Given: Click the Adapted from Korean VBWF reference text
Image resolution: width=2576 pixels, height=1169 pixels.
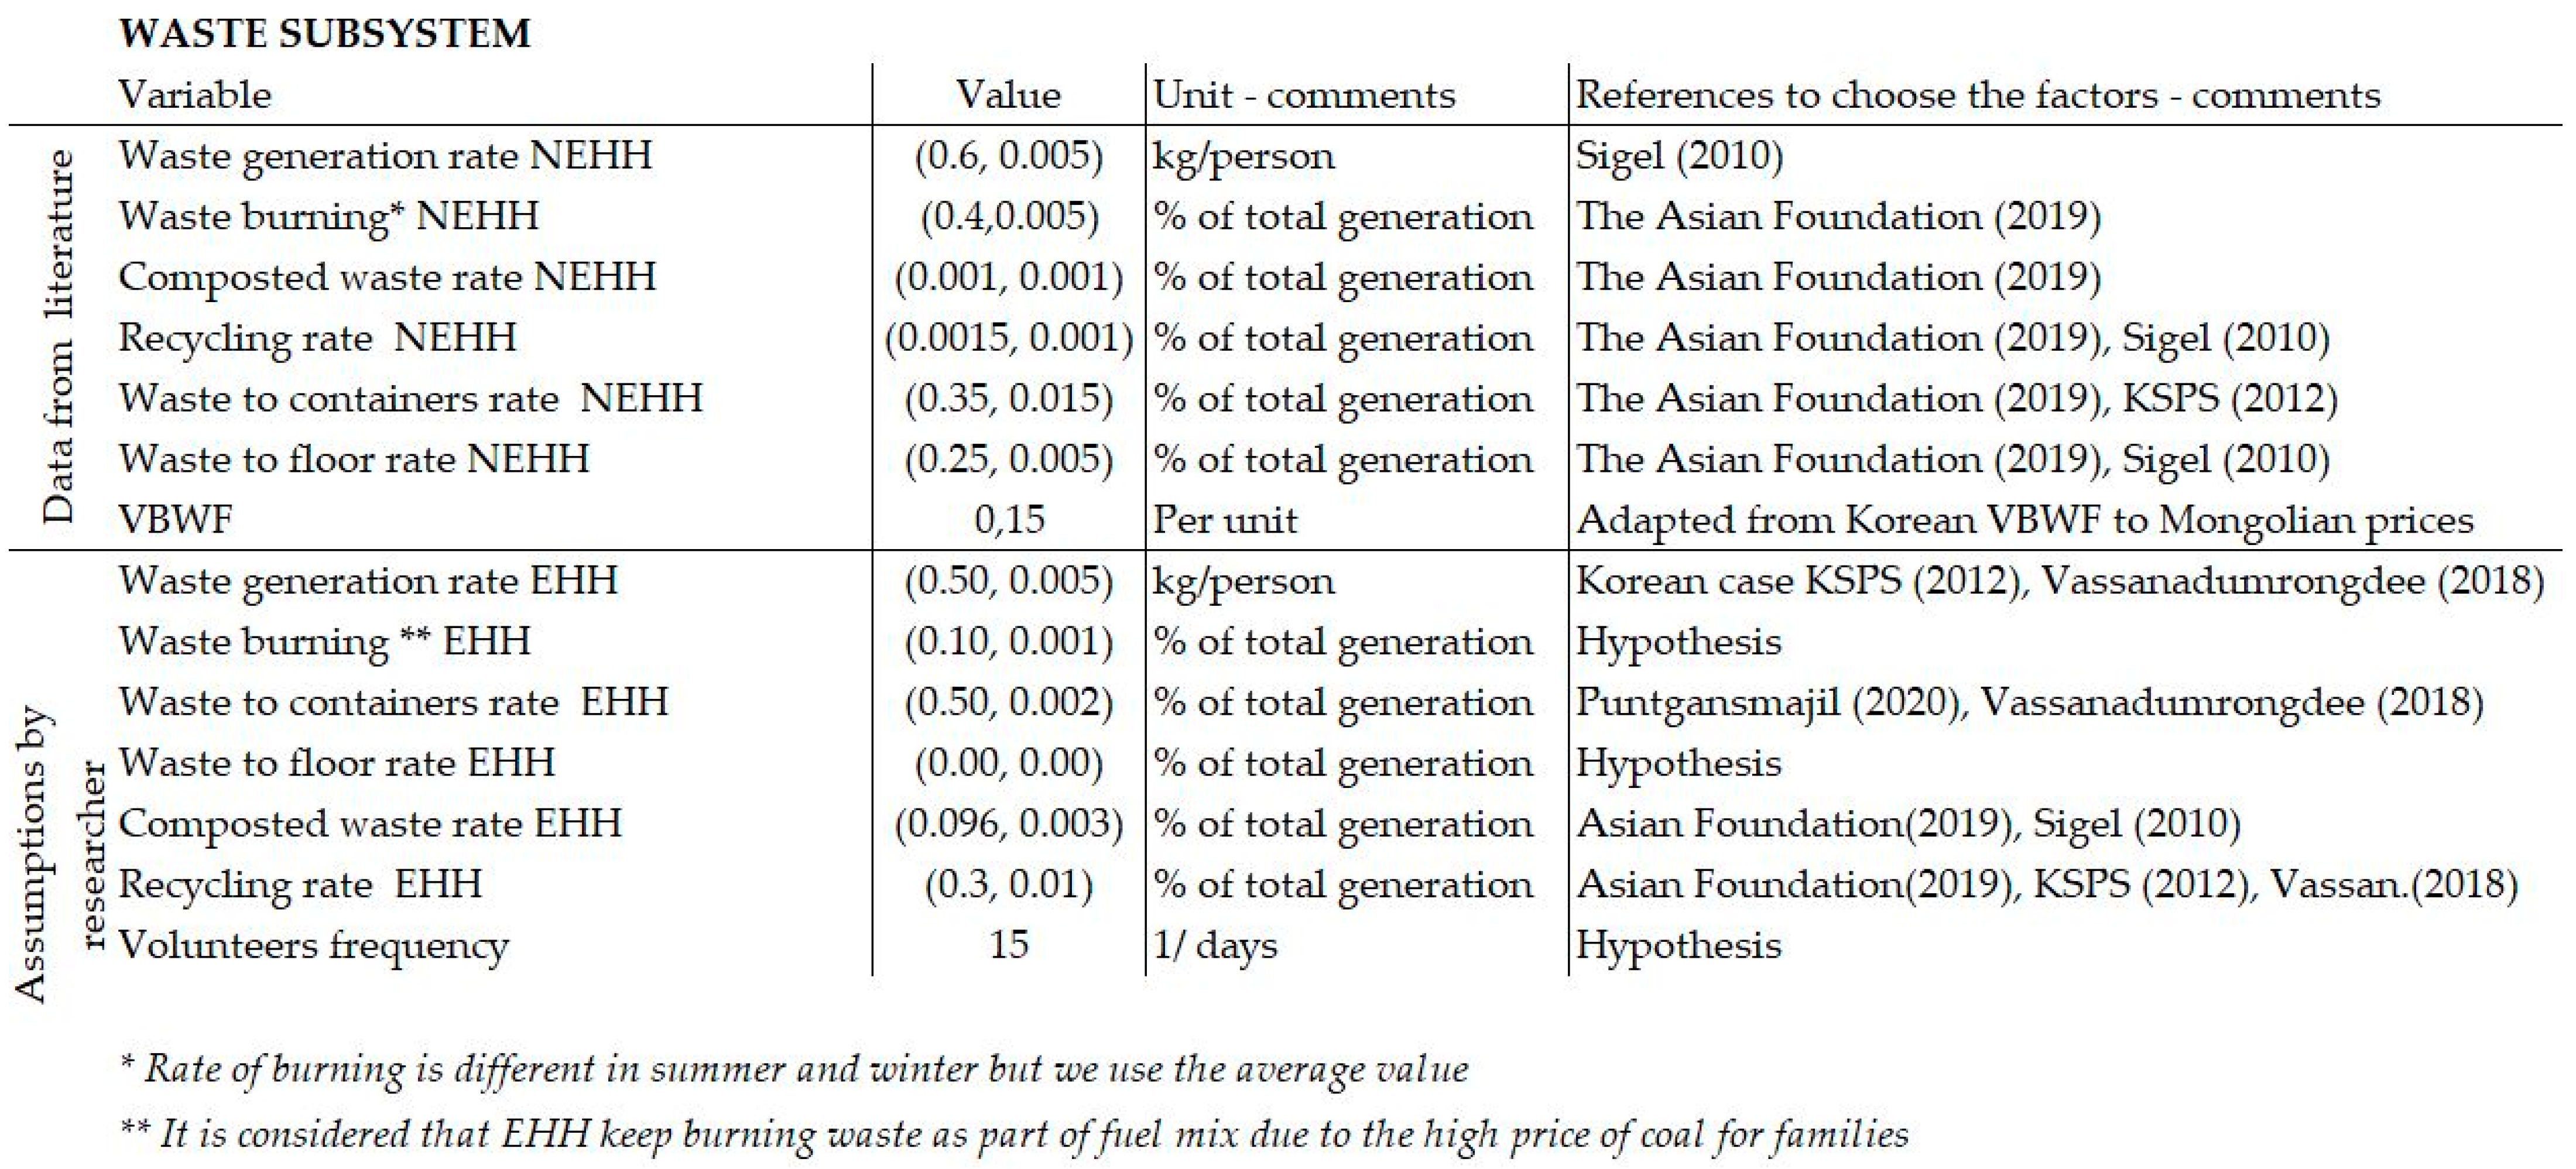Looking at the screenshot, I should tap(2024, 520).
